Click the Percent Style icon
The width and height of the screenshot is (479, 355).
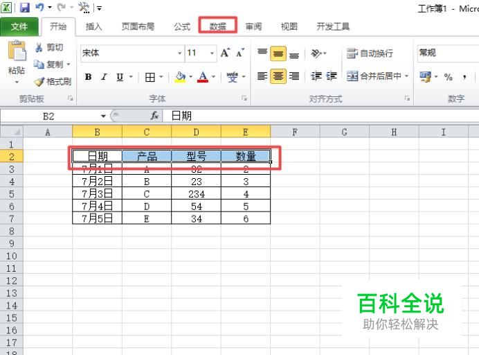coord(448,77)
